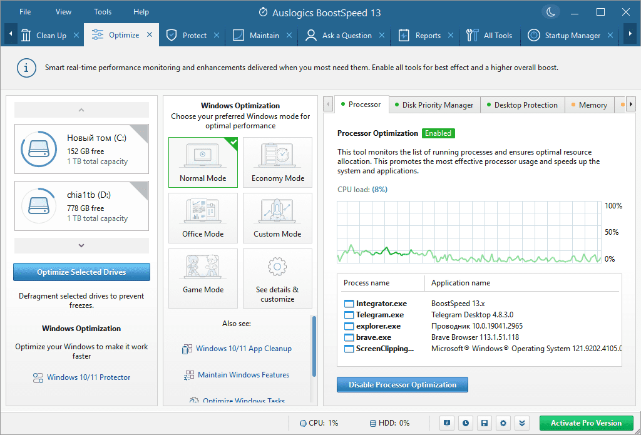Click the HDD: 0% status indicator
Screen dimensions: 641x435
pyautogui.click(x=389, y=423)
